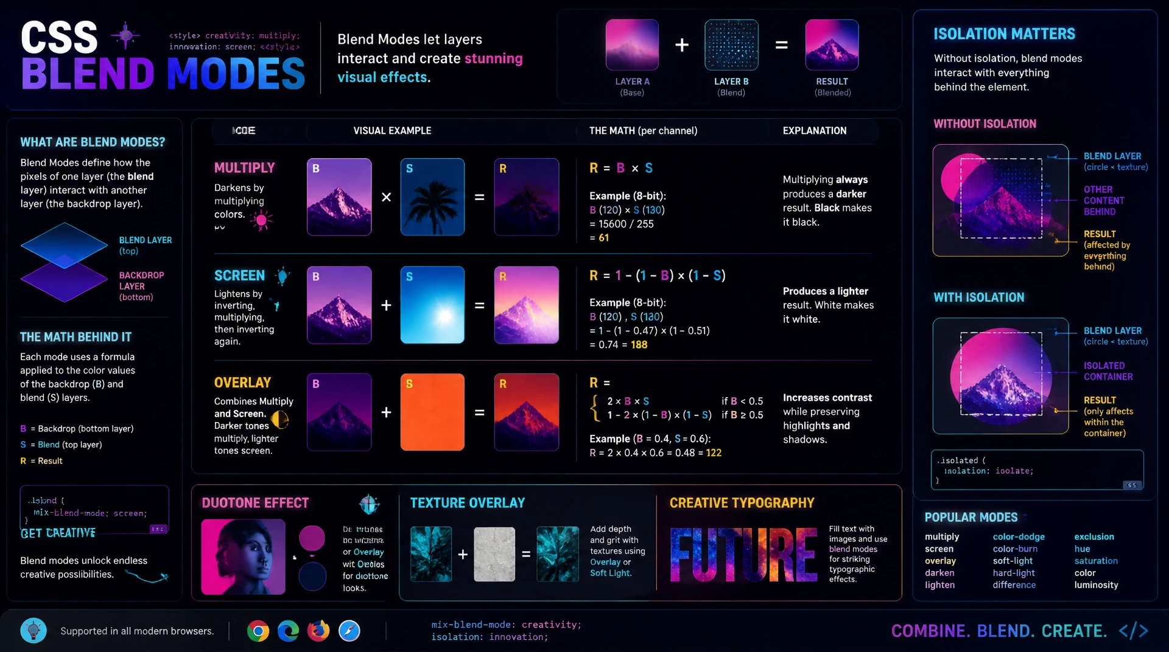
Task: Click the dark navy duotone color circle
Action: (312, 577)
